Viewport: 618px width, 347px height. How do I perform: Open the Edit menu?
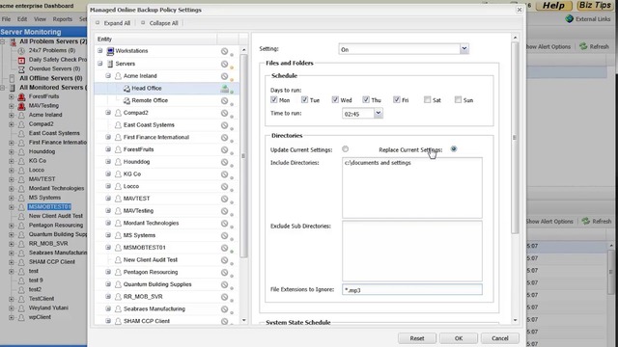22,19
